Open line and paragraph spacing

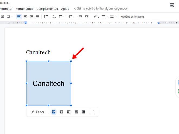point(46,17)
